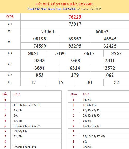Select G.3 number 46545
Viewport: 129px width, 149px height.
point(110,39)
